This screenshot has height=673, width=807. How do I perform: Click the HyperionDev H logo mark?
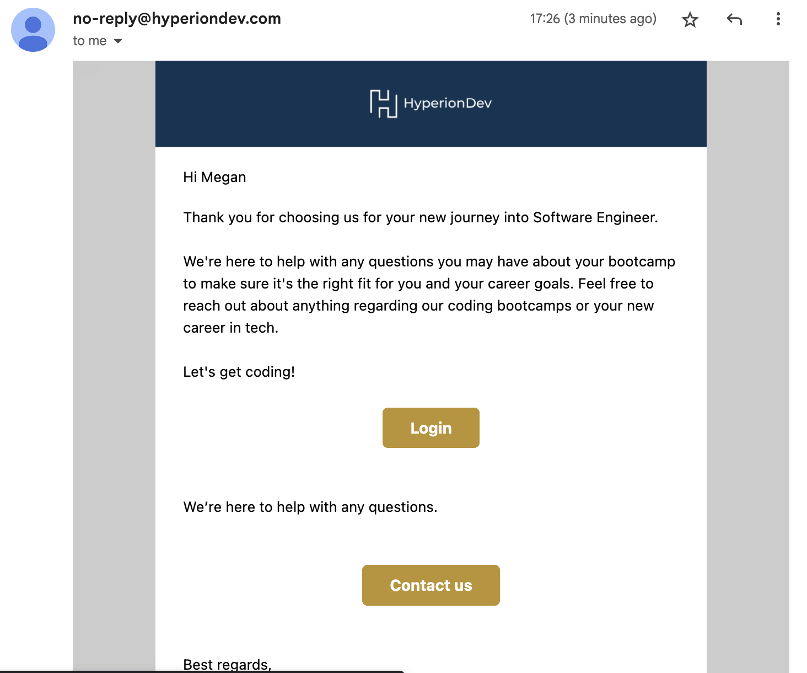click(x=383, y=104)
